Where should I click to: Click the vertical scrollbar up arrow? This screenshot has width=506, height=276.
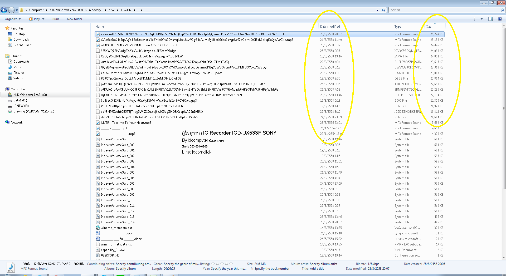point(504,26)
